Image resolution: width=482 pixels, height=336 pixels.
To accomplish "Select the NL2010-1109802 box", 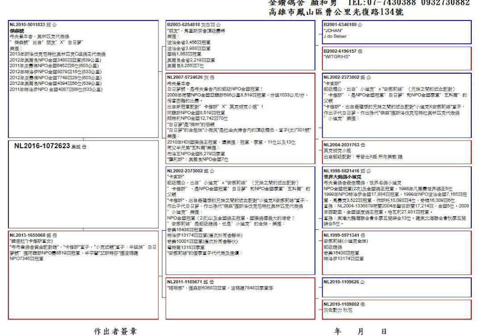I will click(396, 309).
